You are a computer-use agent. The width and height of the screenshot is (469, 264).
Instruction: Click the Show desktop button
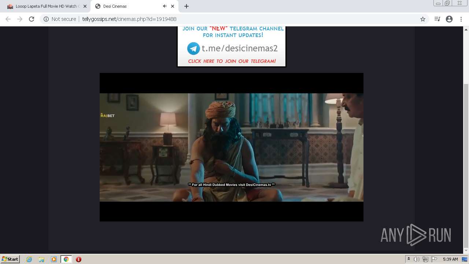(x=465, y=259)
